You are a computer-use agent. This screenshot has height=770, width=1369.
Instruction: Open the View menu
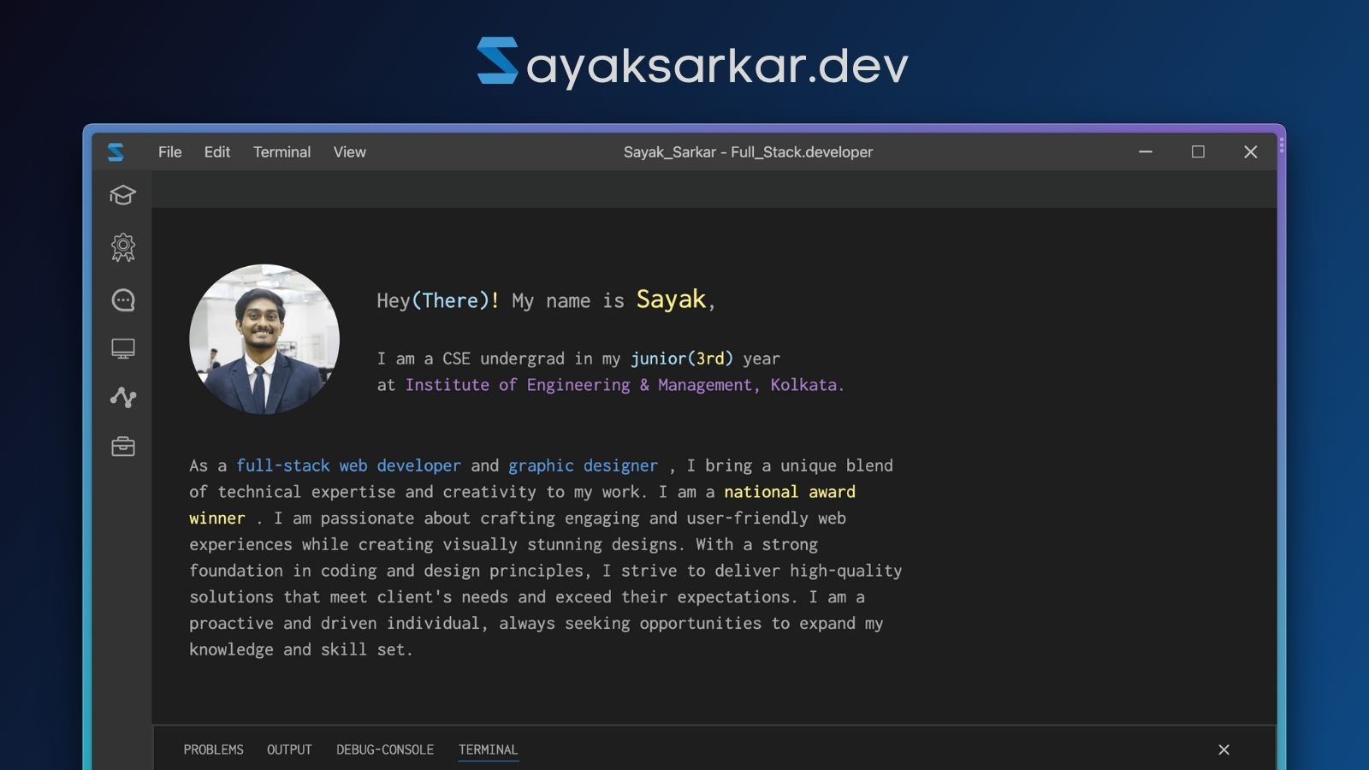pyautogui.click(x=349, y=151)
